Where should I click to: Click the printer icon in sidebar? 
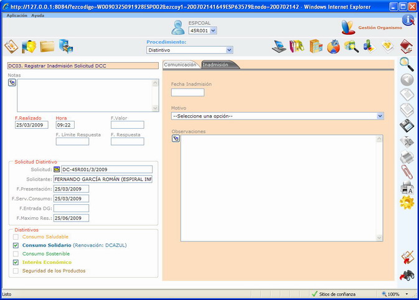pos(407,157)
